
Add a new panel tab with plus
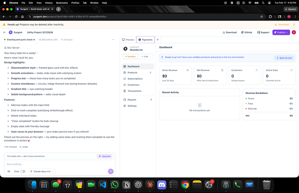[158, 40]
